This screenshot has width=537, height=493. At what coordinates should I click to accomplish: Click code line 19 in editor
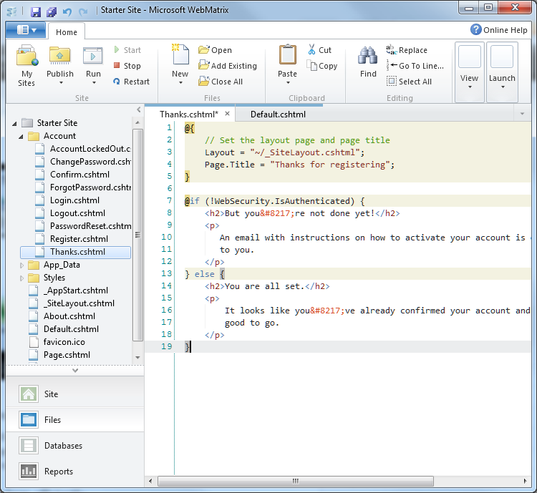pyautogui.click(x=337, y=346)
